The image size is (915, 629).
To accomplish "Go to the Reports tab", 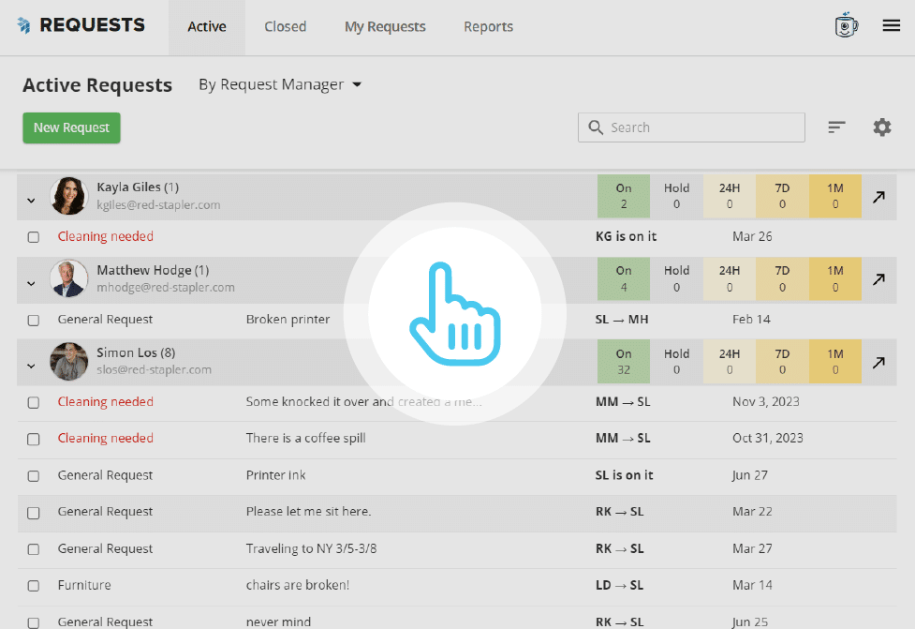I will coord(488,26).
